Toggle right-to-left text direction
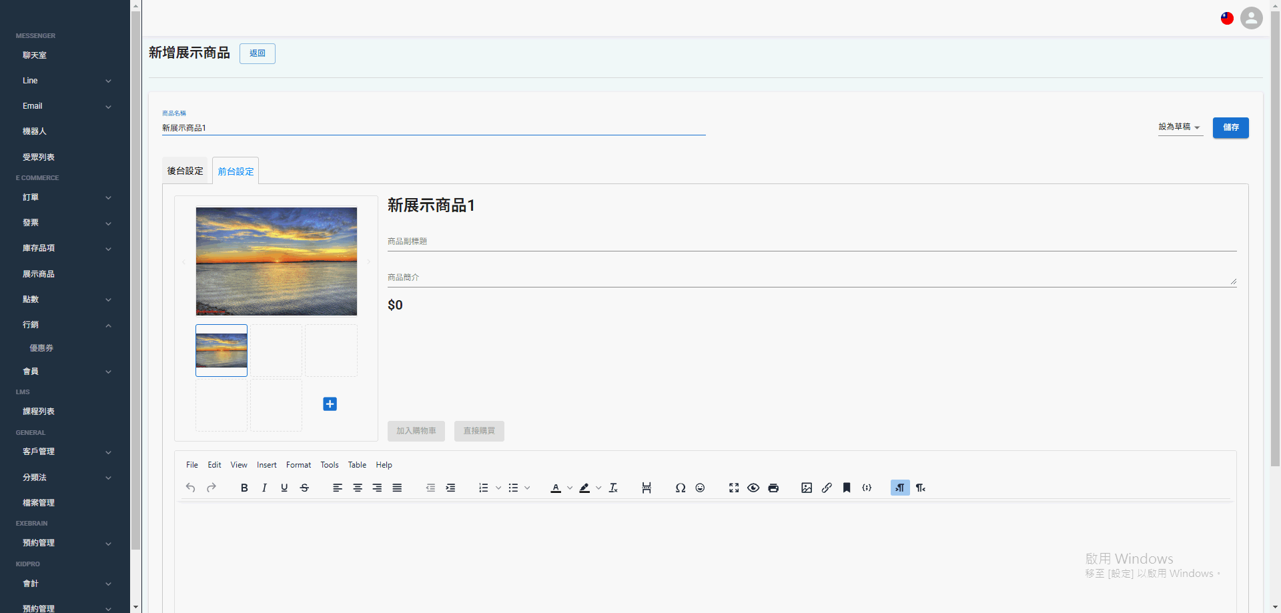The width and height of the screenshot is (1281, 613). (921, 488)
